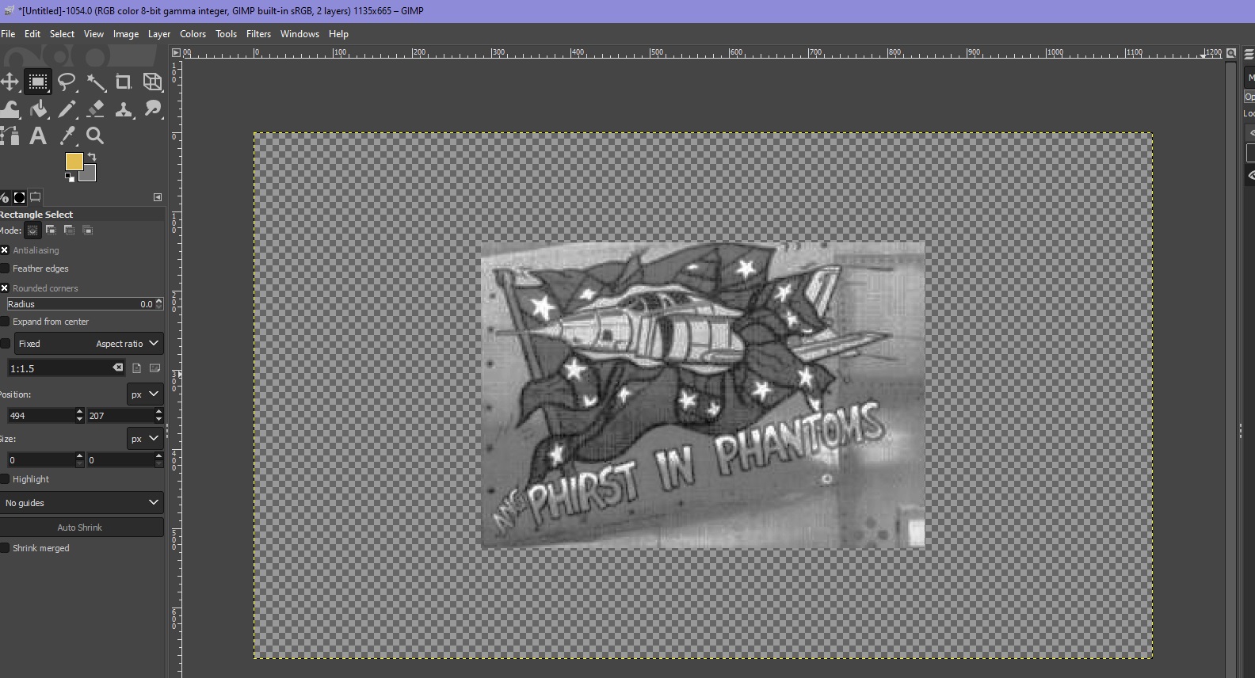Open the Position unit px dropdown

coord(145,394)
